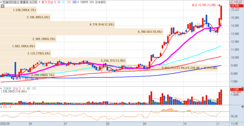Click volume profile bar 2,133,279(5.6%)
This screenshot has height=126, width=244.
(26, 53)
